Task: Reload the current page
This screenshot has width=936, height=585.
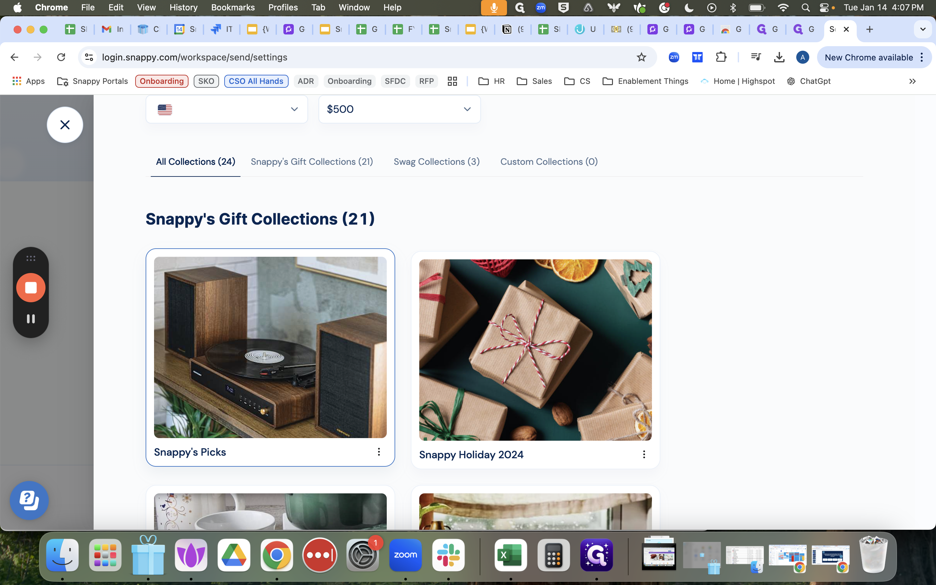Action: point(61,57)
